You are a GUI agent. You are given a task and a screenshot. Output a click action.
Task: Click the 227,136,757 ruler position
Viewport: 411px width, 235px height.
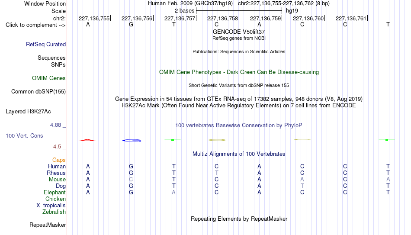(x=180, y=18)
